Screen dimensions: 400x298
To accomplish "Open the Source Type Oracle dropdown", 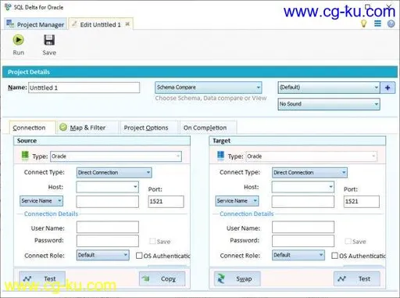I will 116,156.
